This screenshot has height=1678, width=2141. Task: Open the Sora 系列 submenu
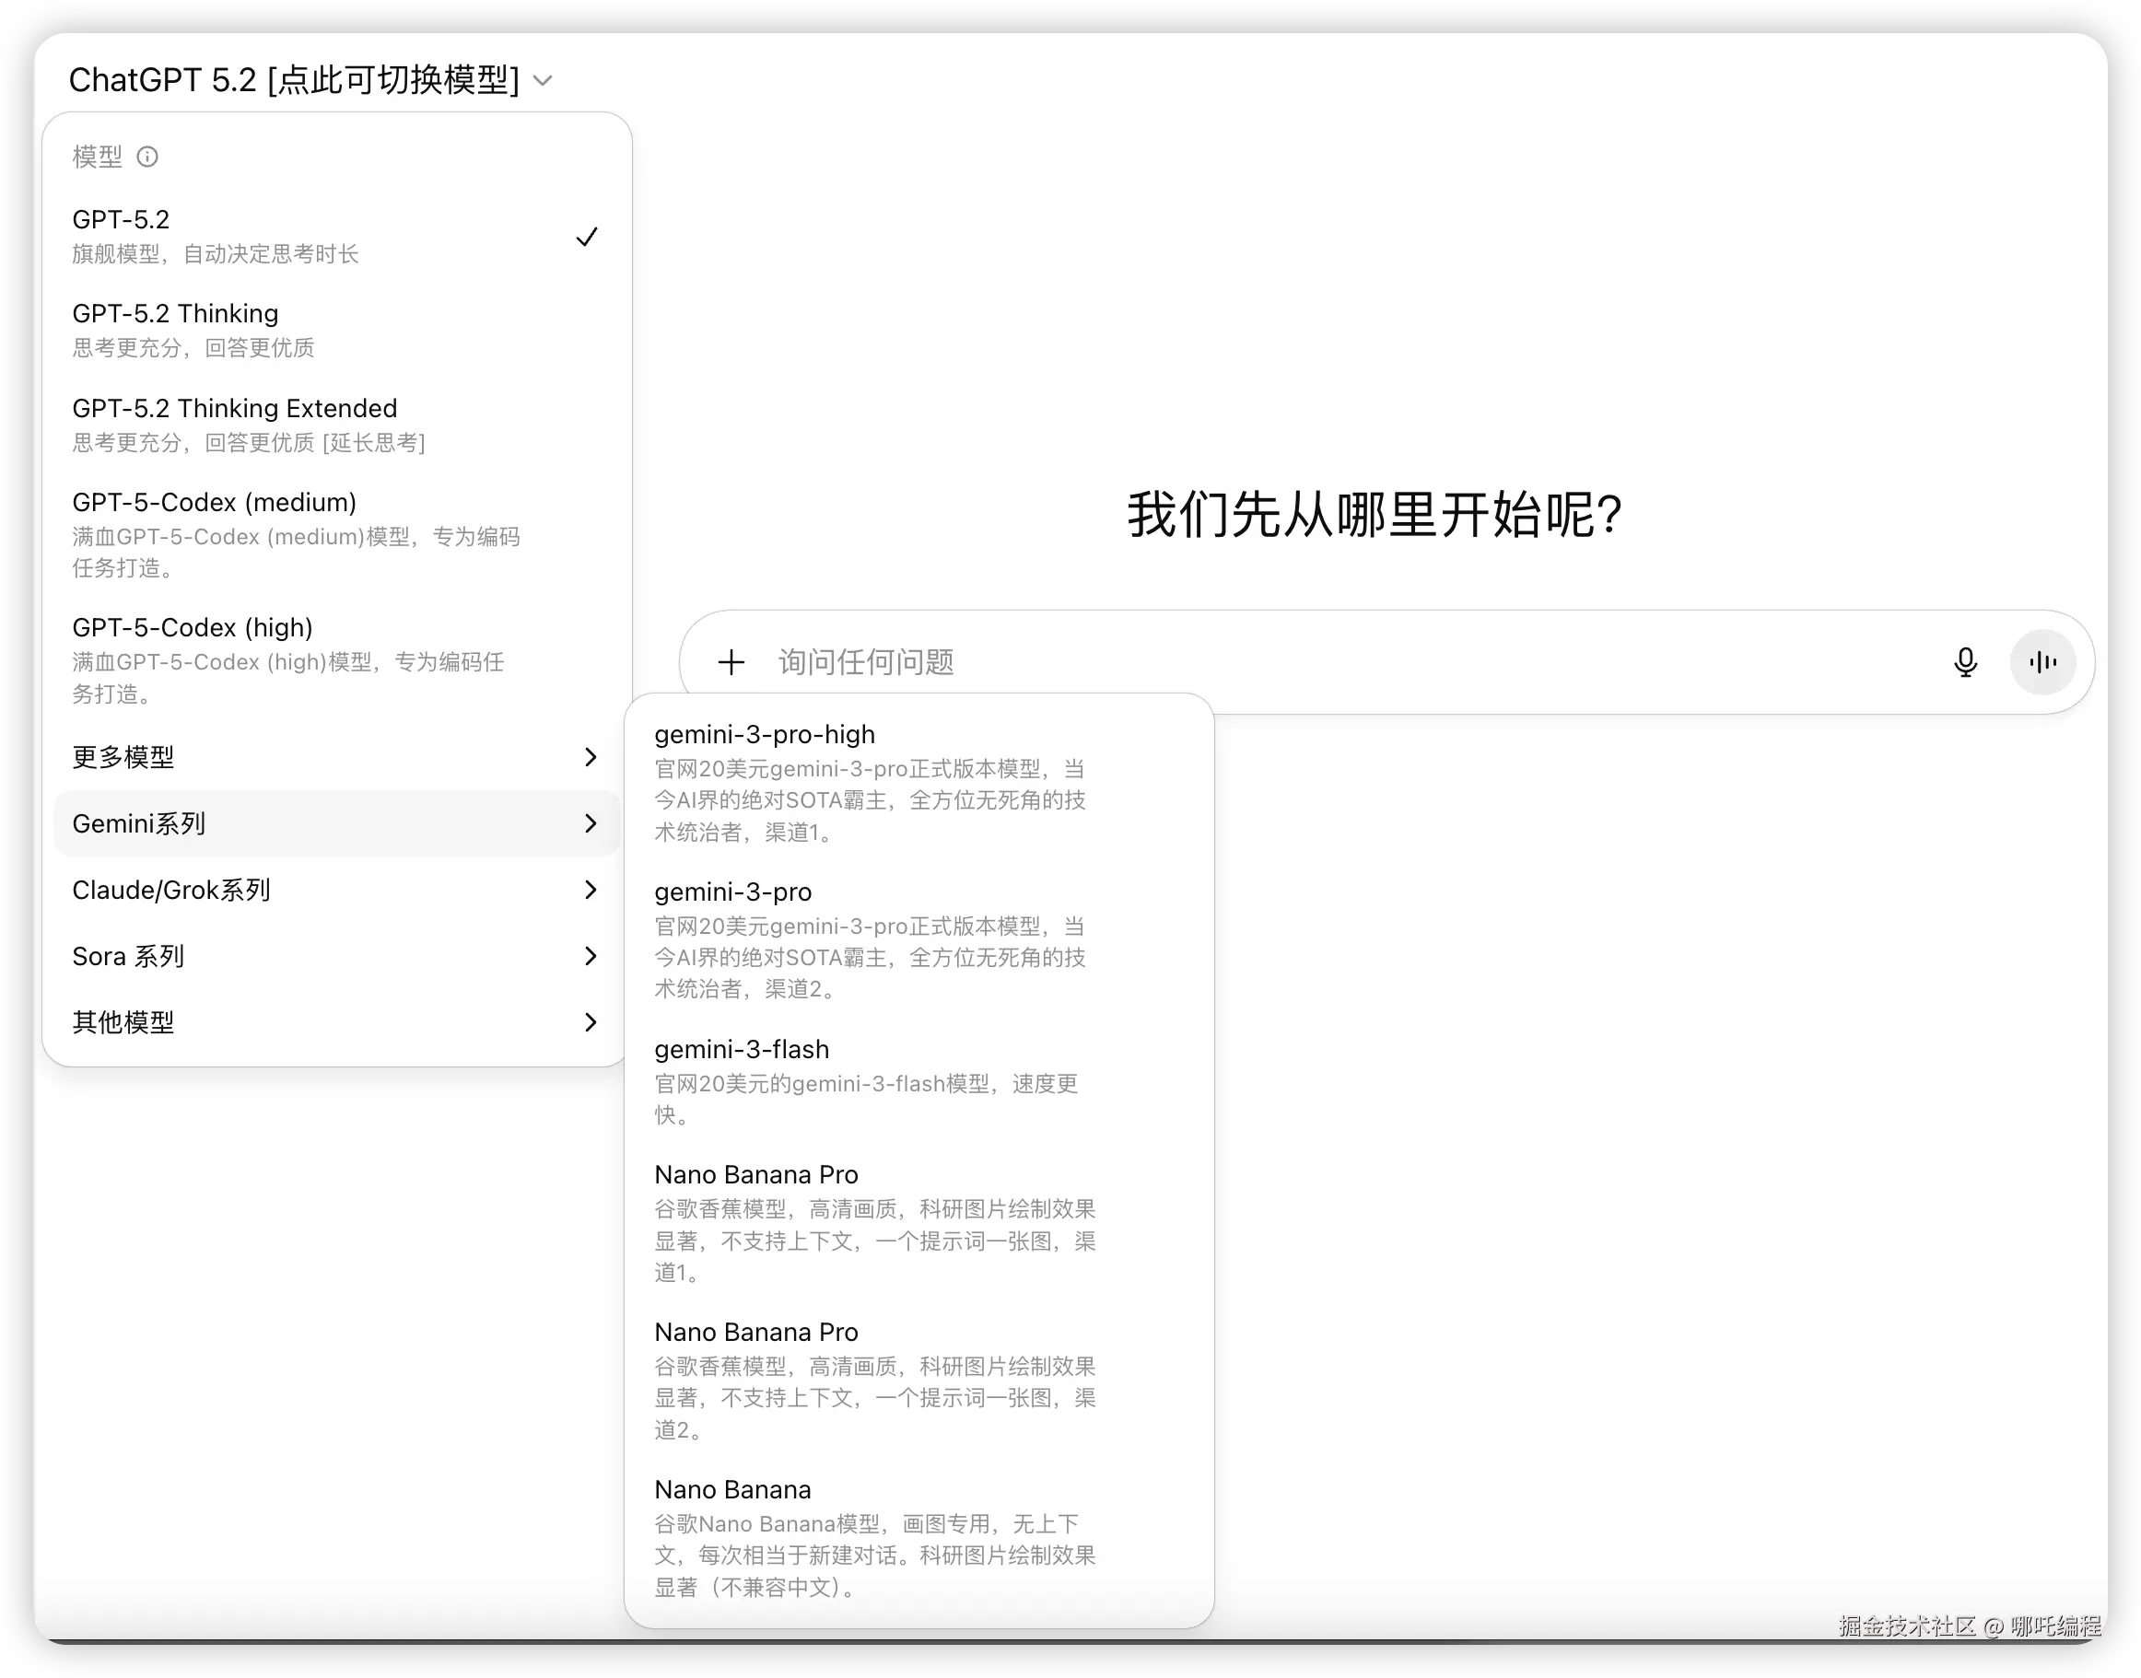(334, 956)
